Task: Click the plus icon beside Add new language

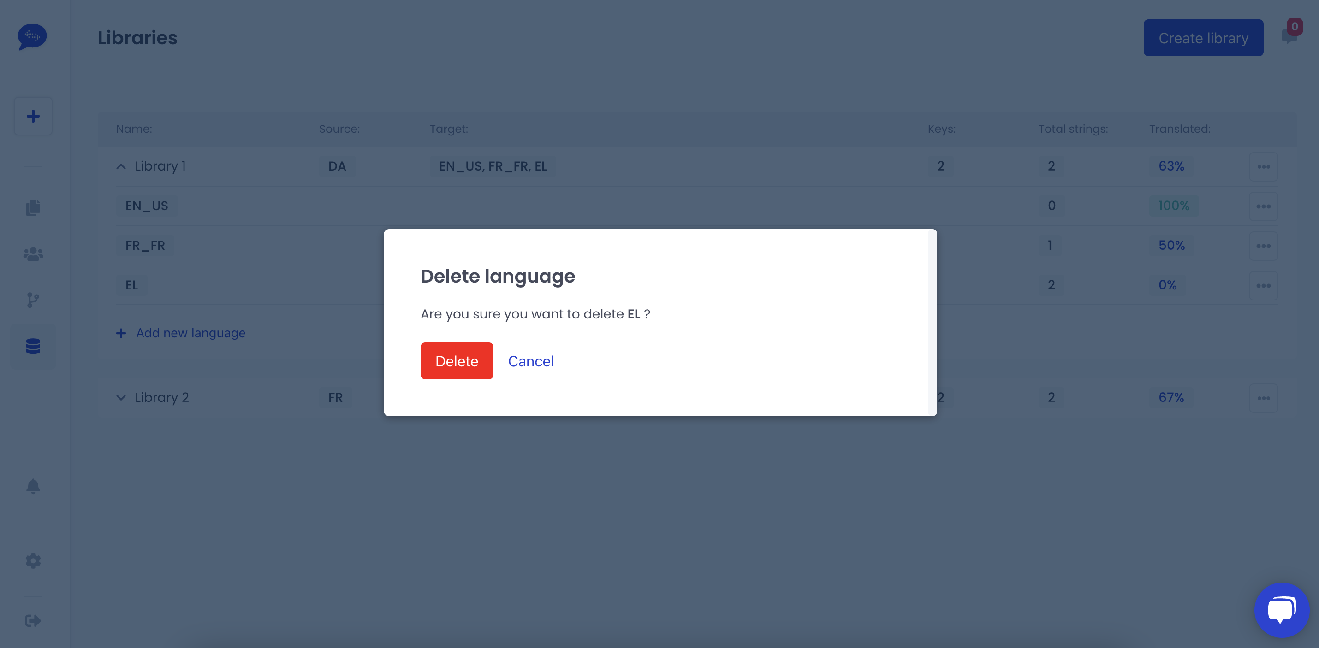Action: 121,333
